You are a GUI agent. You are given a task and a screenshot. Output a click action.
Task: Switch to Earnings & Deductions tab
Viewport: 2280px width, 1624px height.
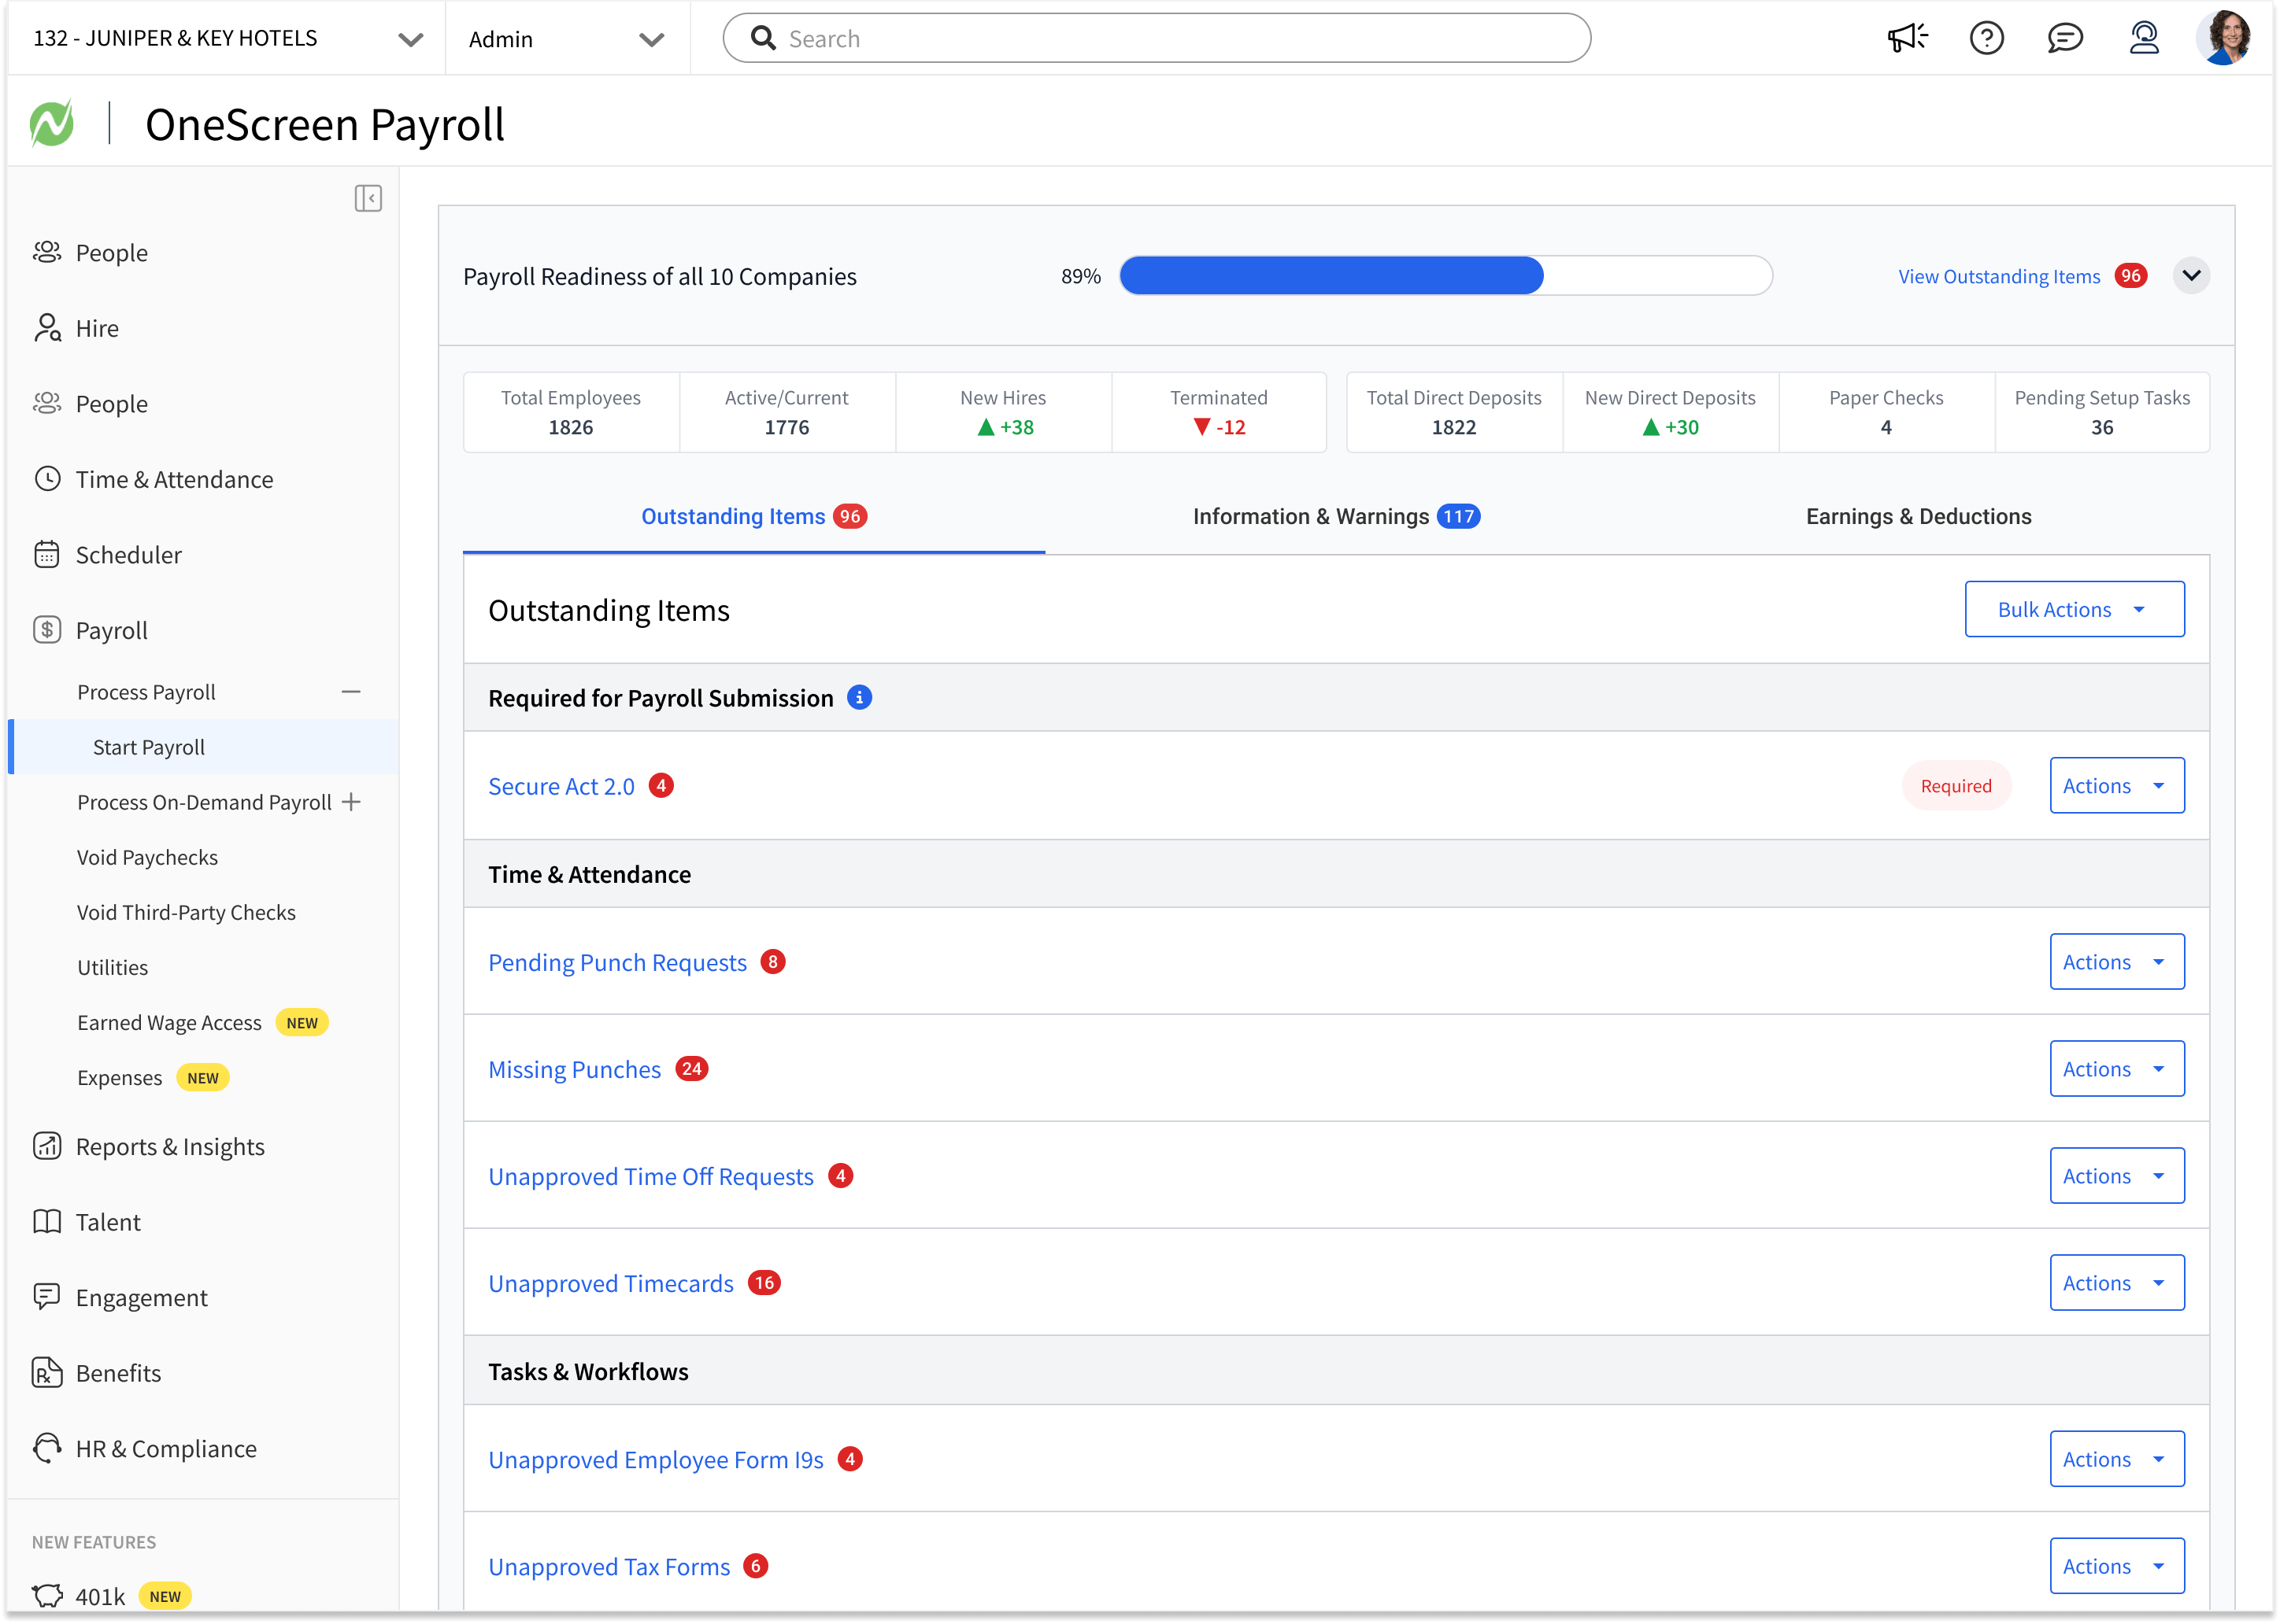point(1918,516)
